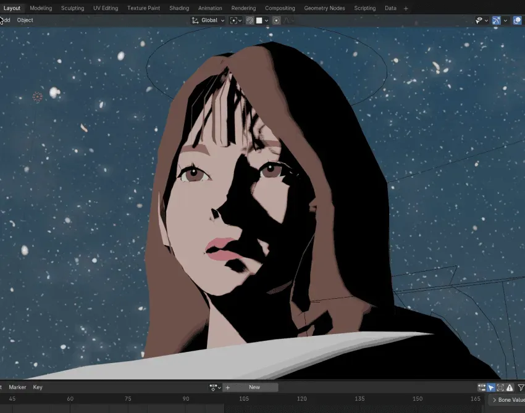The height and width of the screenshot is (413, 525).
Task: Toggle Only Show Selected arrow icon
Action: pyautogui.click(x=491, y=388)
